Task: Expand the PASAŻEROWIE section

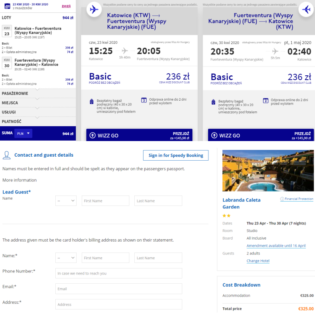Action: coord(38,93)
